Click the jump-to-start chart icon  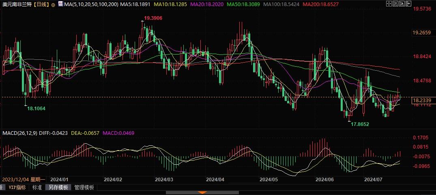395,4
